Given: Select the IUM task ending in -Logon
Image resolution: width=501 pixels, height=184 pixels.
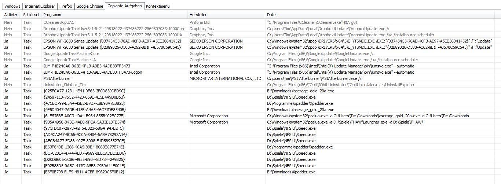Looking at the screenshot, I should pos(252,72).
